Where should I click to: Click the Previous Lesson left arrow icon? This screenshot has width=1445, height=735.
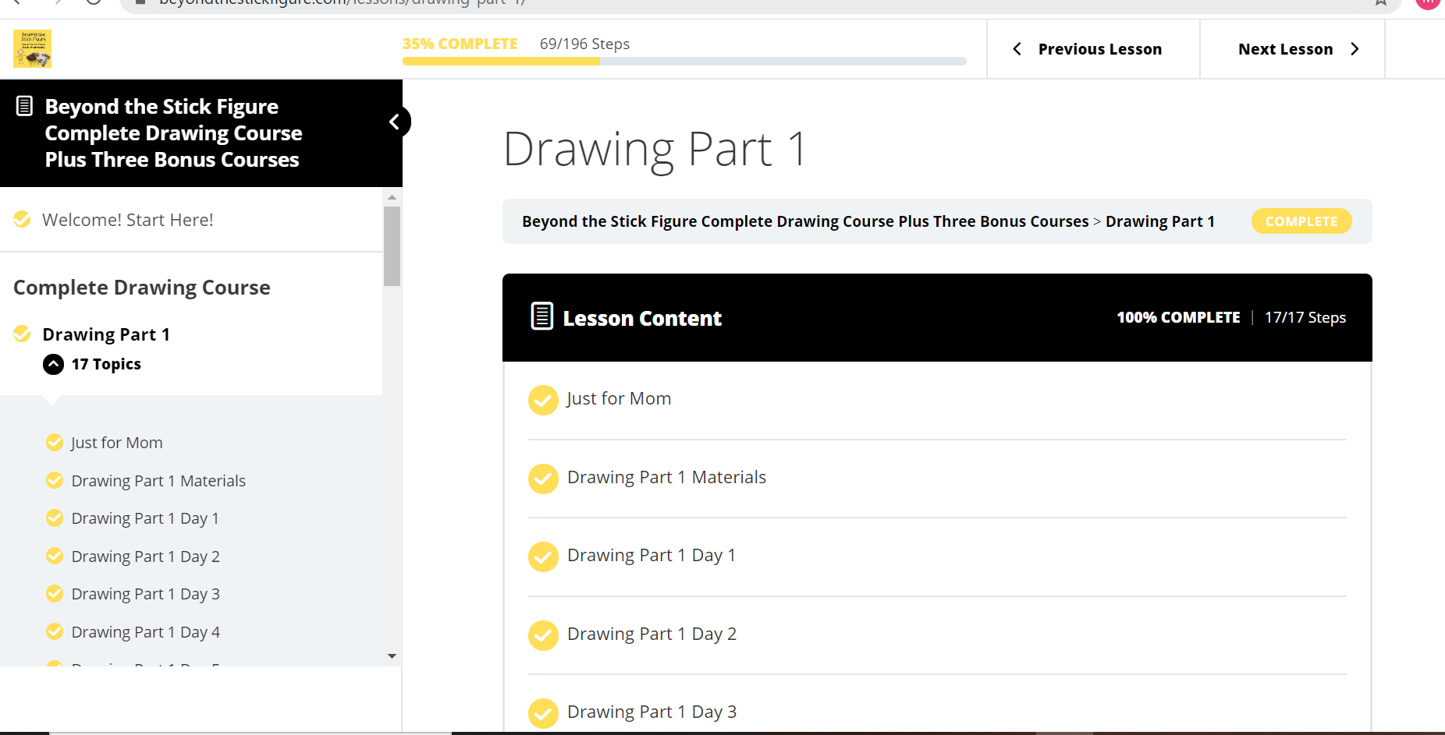(x=1017, y=49)
